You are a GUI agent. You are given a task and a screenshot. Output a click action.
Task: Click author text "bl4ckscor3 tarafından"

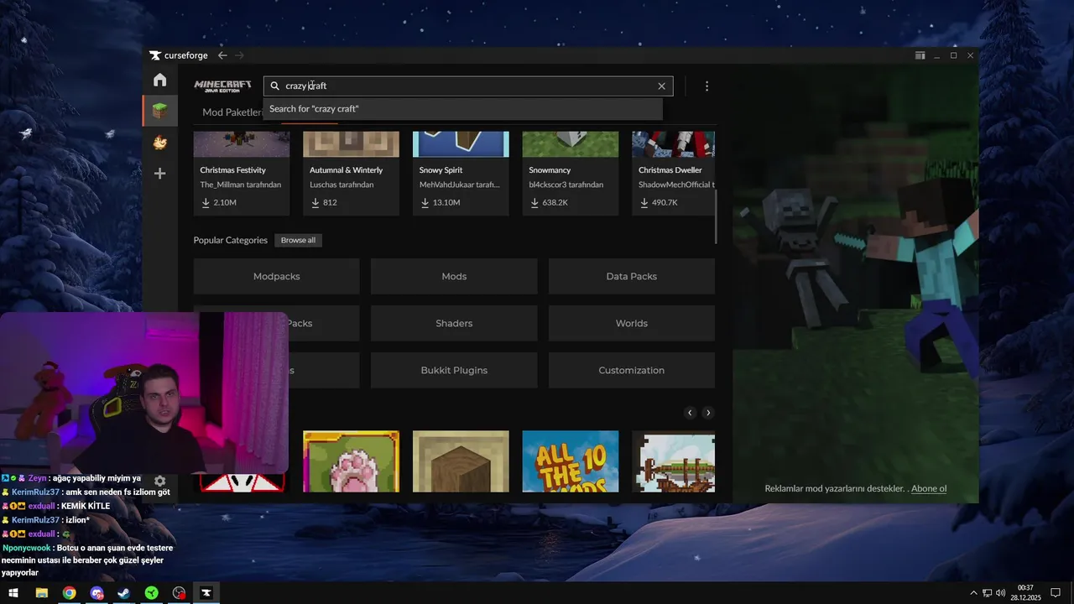point(566,185)
